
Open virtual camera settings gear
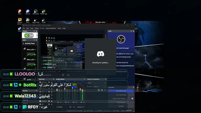[132, 99]
